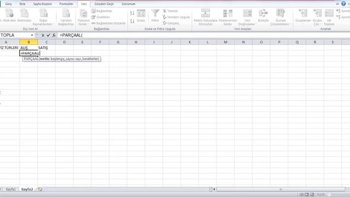
Task: Open the Sayfa Düzeni tab
Action: pyautogui.click(x=43, y=4)
